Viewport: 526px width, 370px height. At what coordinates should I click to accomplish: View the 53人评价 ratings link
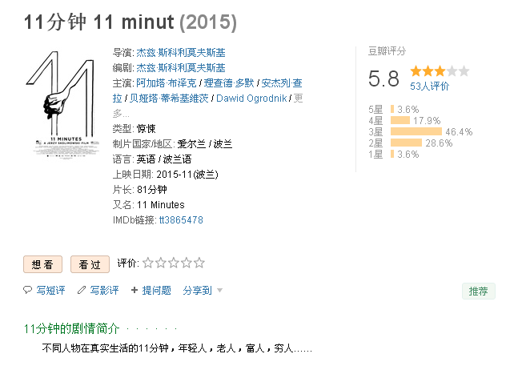pyautogui.click(x=429, y=86)
